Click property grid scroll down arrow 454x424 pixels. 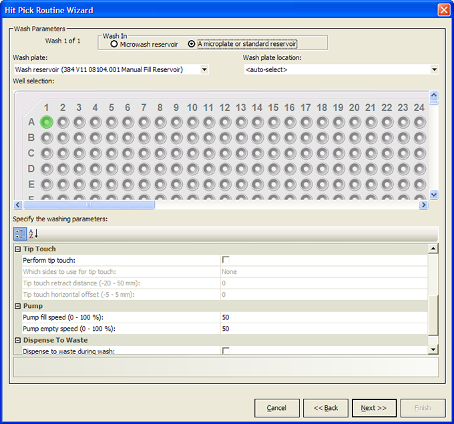tap(433, 349)
